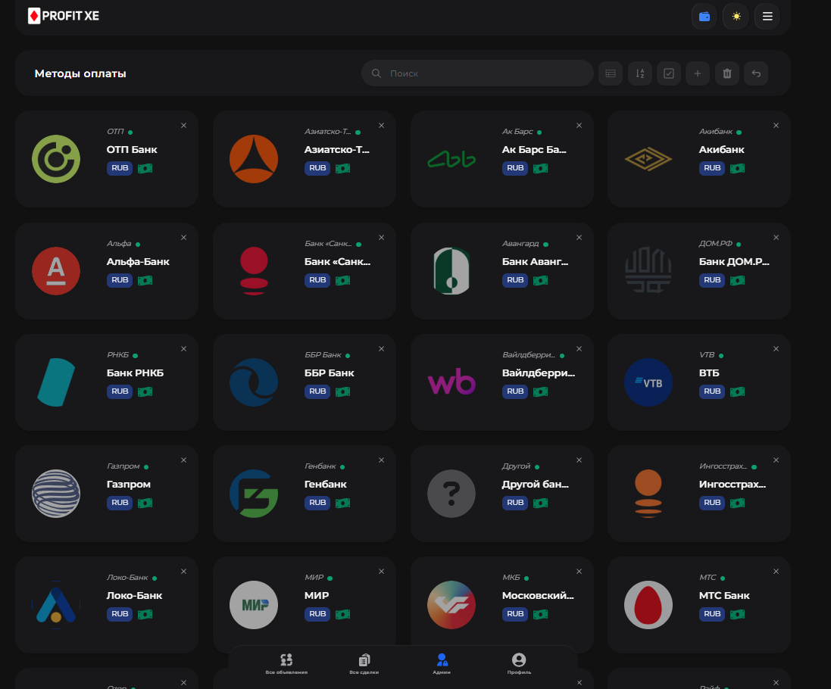
Task: Select the ВТБ bank logo
Action: [x=648, y=382]
